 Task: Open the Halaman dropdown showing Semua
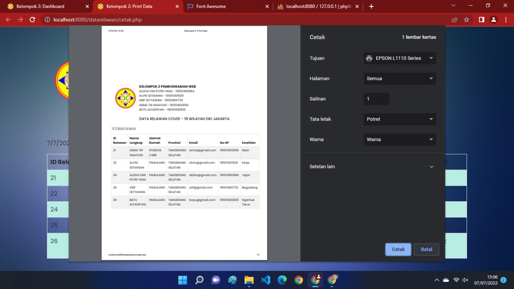[x=399, y=78]
